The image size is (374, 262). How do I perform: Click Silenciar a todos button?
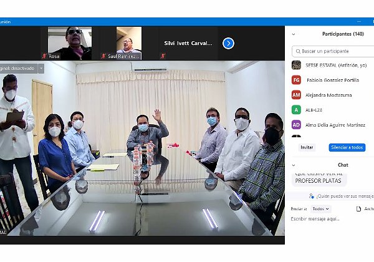point(347,147)
